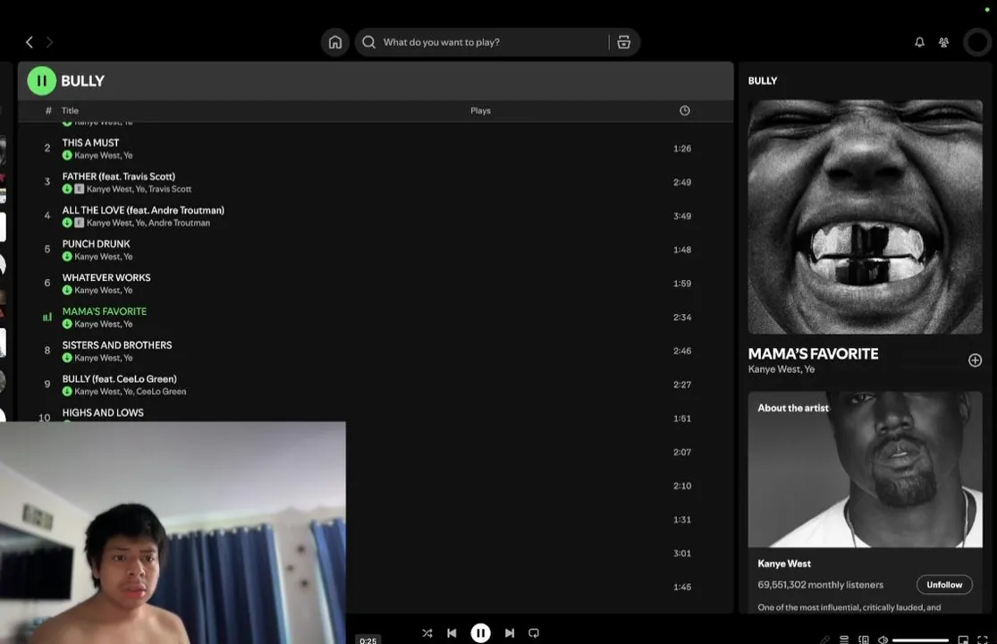The height and width of the screenshot is (644, 997).
Task: Click the explicit badge on ALL THE LOVE row
Action: point(79,223)
